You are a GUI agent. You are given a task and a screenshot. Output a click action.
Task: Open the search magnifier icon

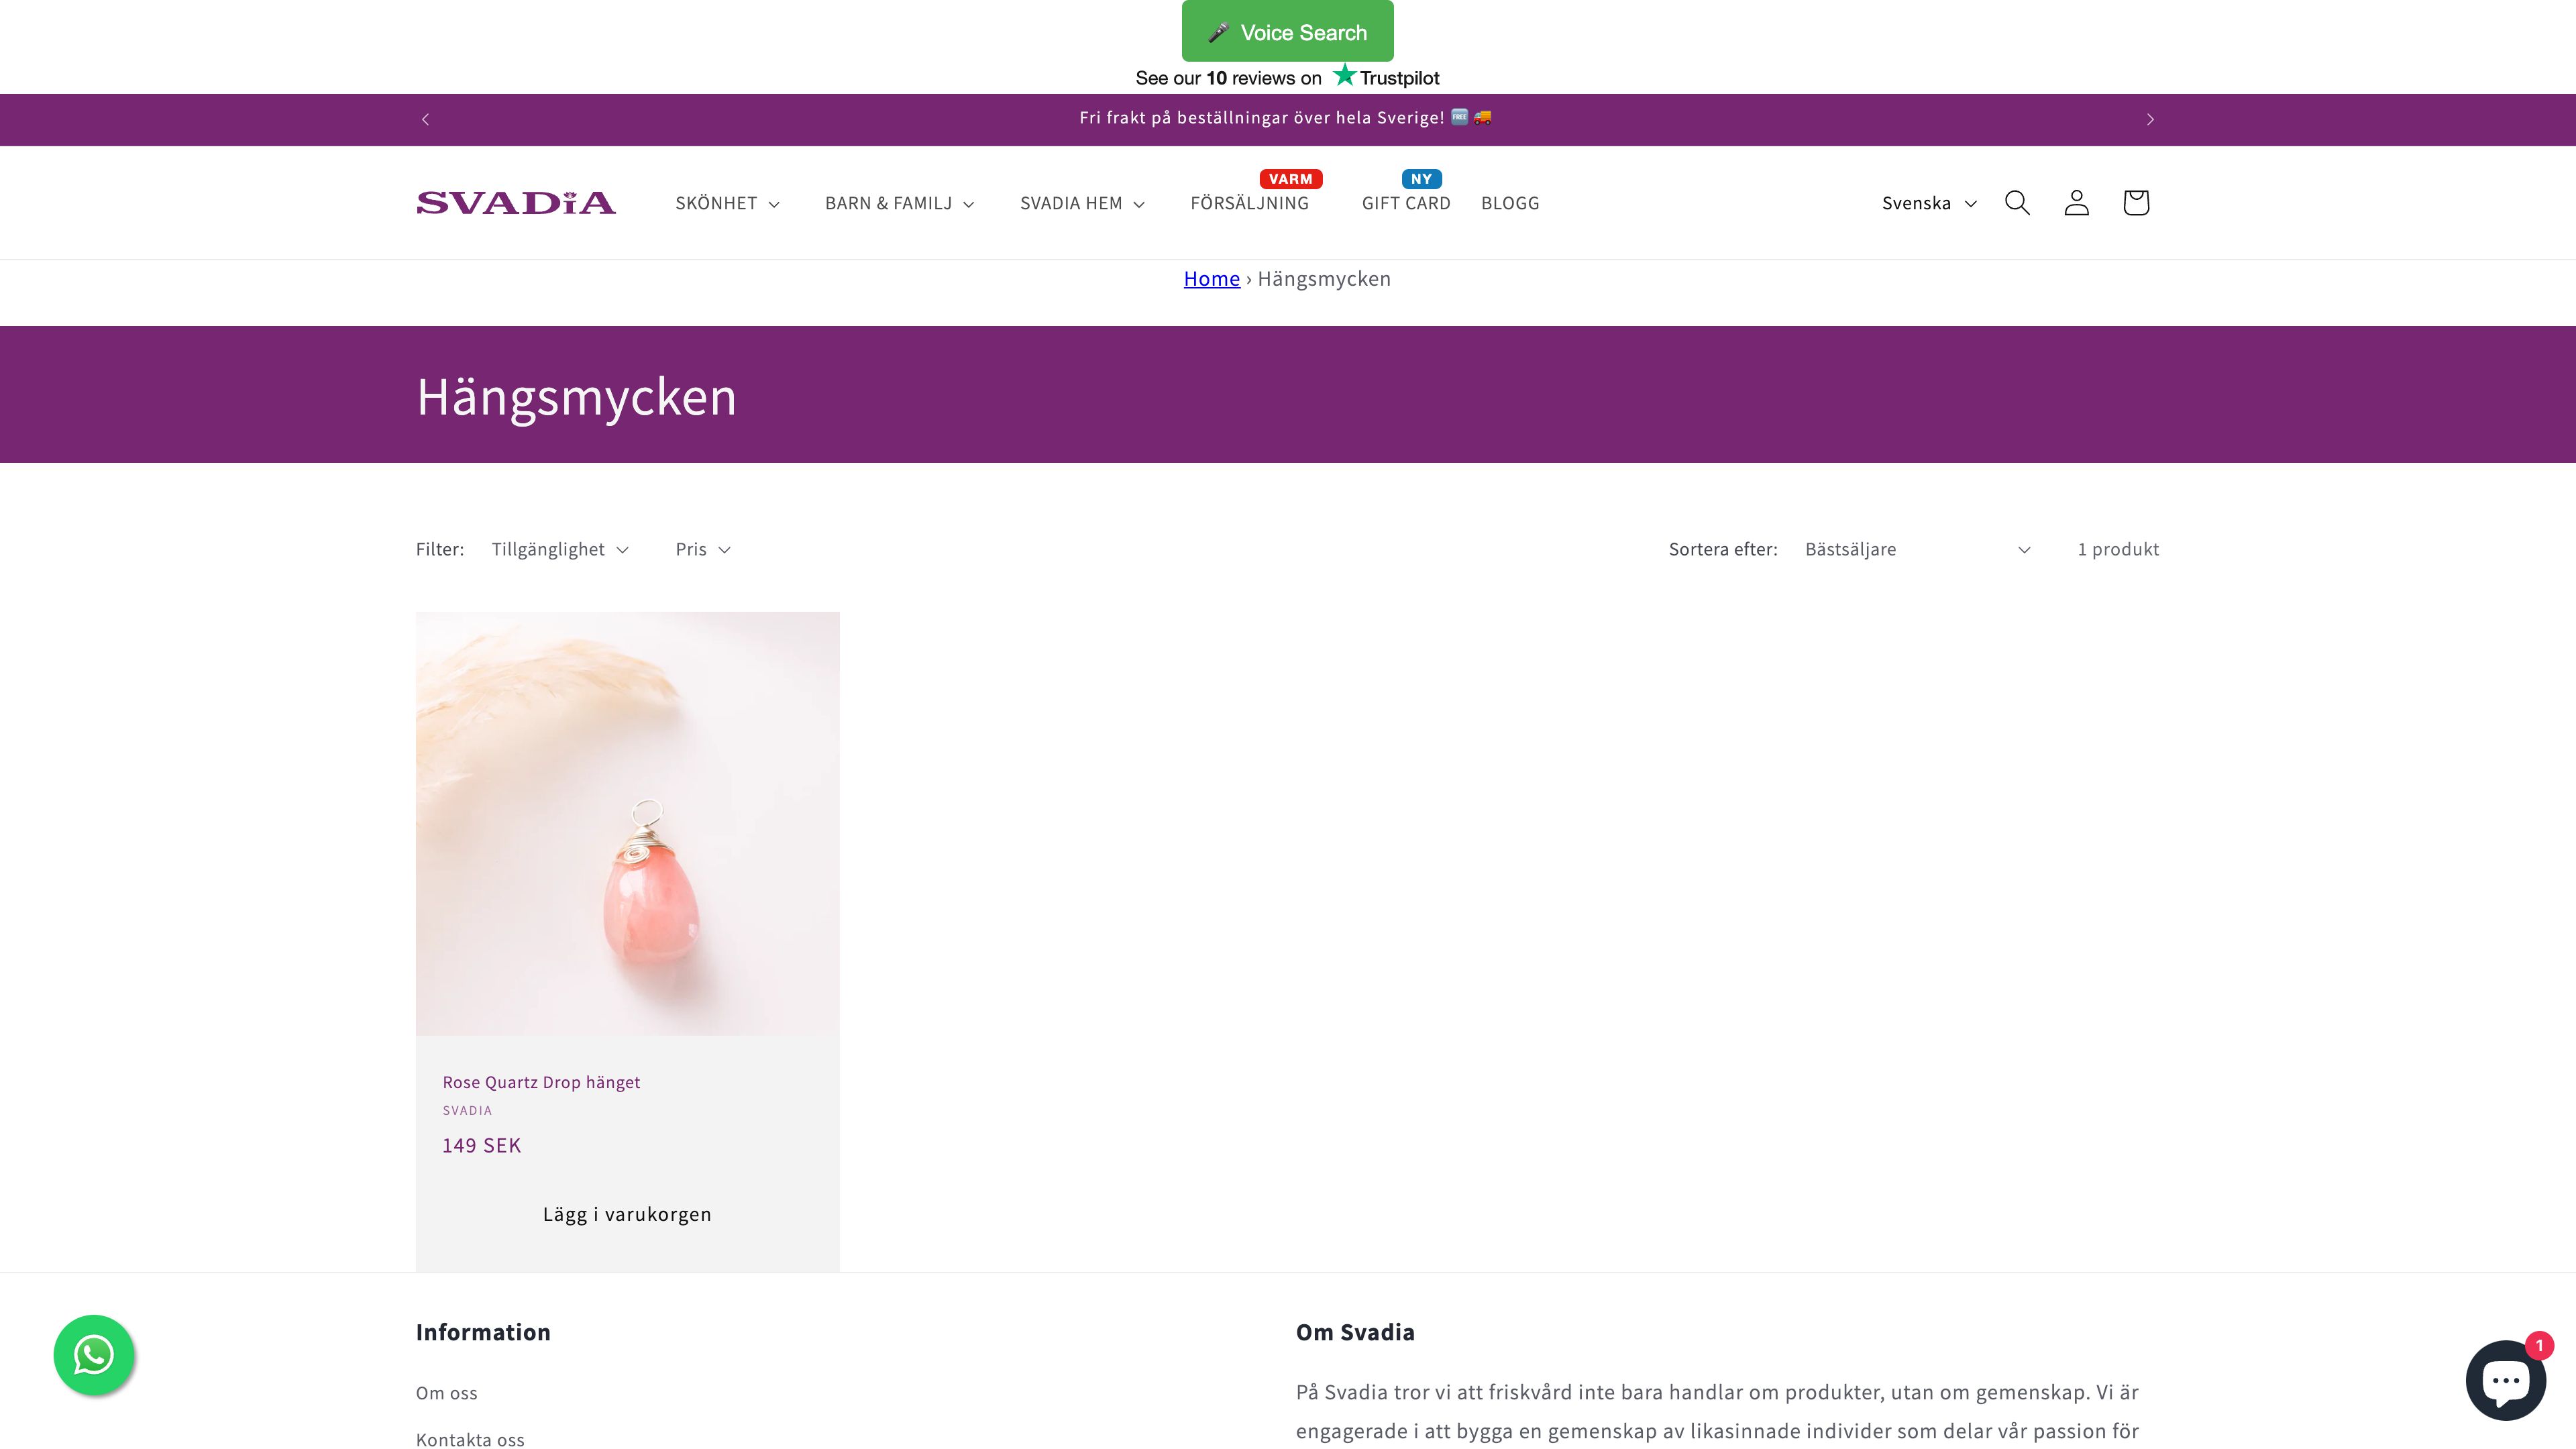click(x=2017, y=203)
